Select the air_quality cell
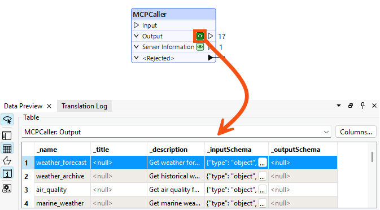 tap(62, 190)
